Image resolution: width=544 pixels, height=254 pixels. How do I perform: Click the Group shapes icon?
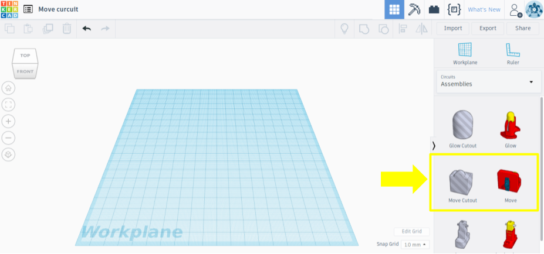tap(364, 29)
